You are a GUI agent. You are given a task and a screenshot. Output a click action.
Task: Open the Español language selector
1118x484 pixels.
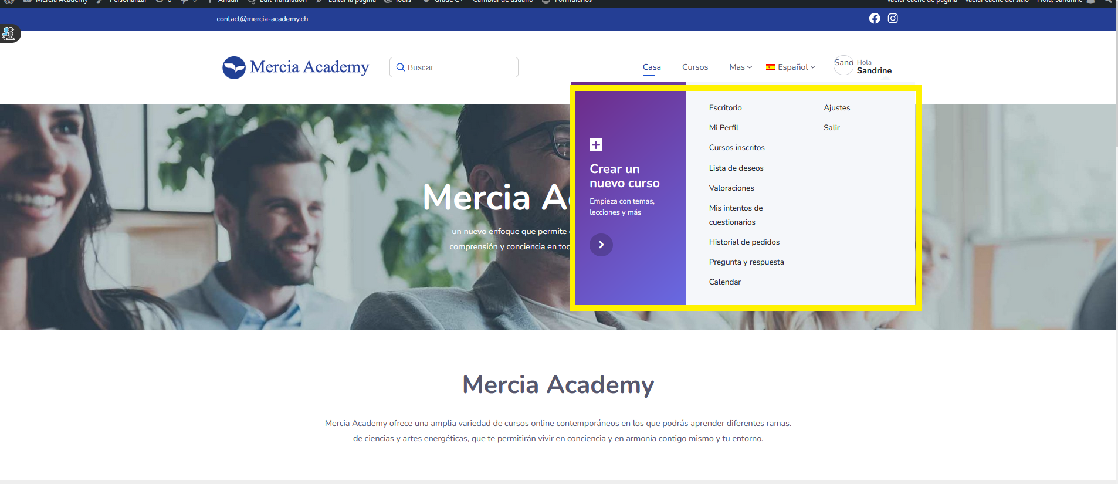tap(791, 67)
